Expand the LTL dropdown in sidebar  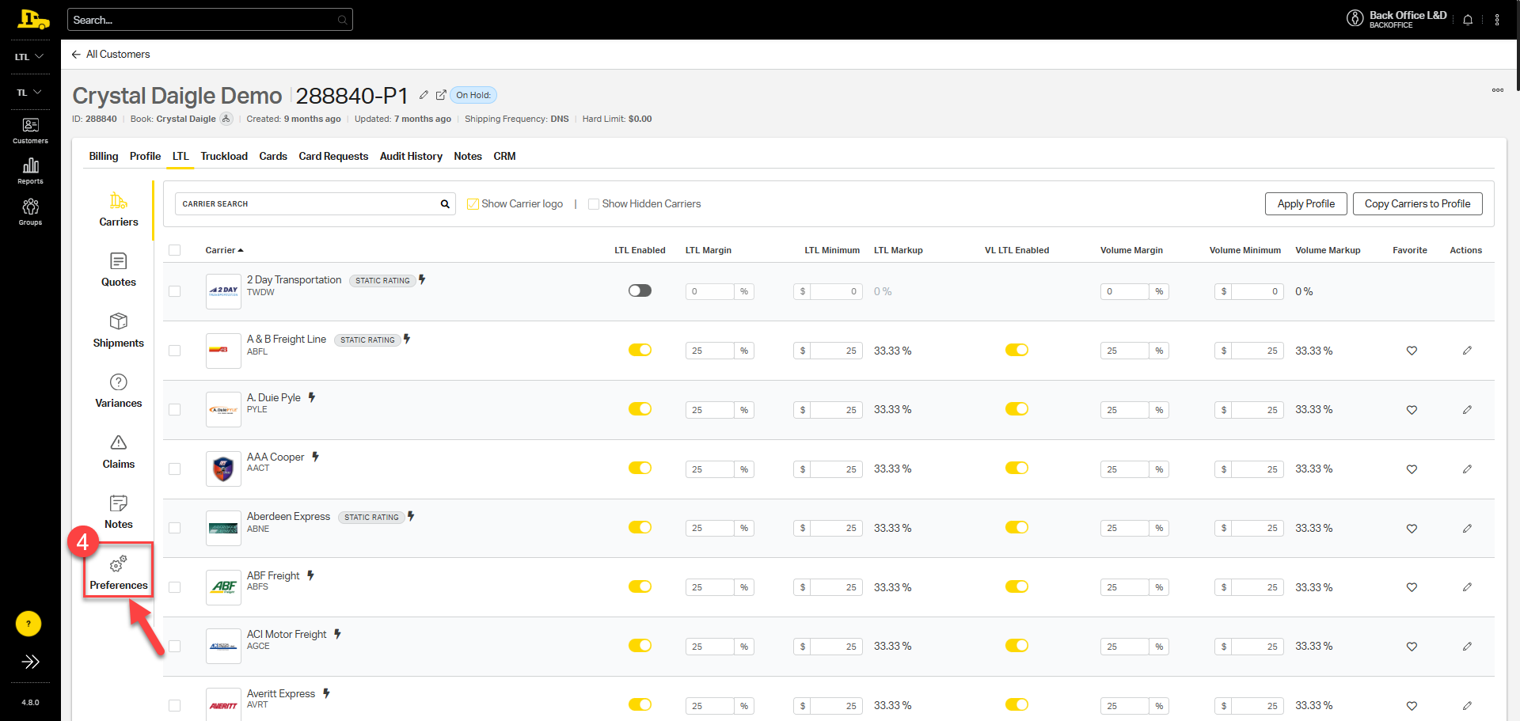pyautogui.click(x=29, y=57)
